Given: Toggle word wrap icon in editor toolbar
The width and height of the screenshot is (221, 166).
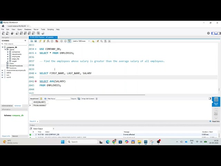Looking at the screenshot, I should click(109, 41).
